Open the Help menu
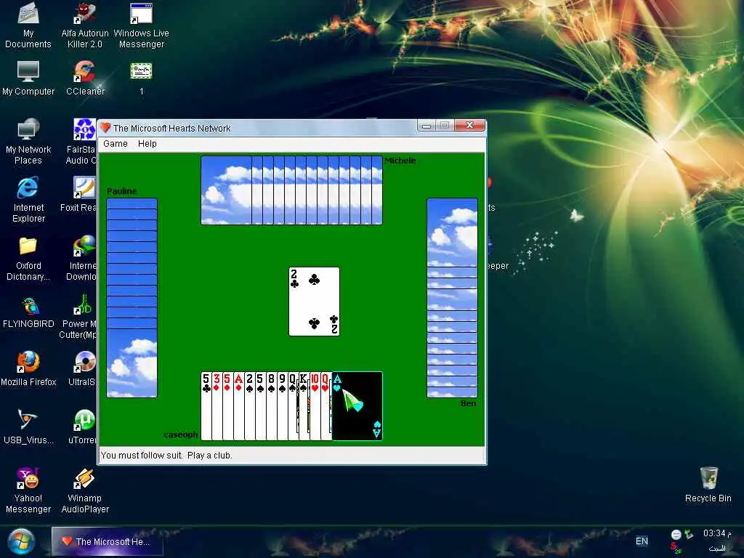 coord(147,144)
